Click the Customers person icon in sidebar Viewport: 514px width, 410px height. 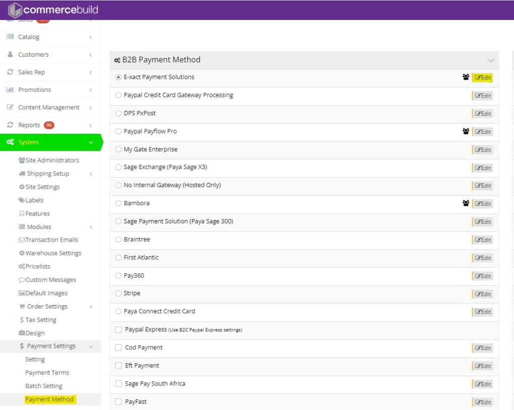(x=10, y=55)
